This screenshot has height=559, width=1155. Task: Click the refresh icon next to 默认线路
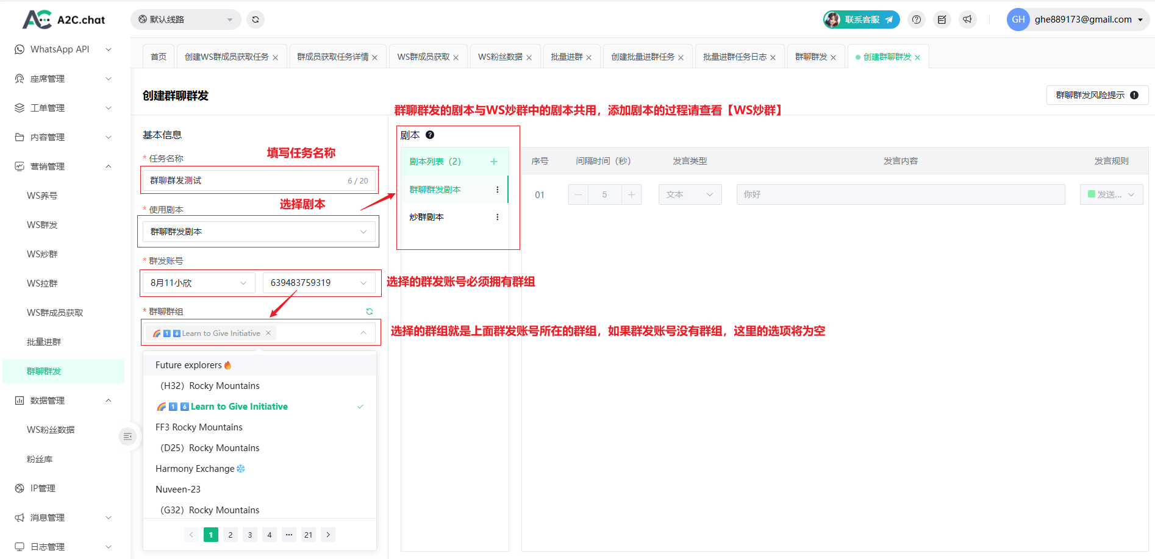click(x=256, y=20)
